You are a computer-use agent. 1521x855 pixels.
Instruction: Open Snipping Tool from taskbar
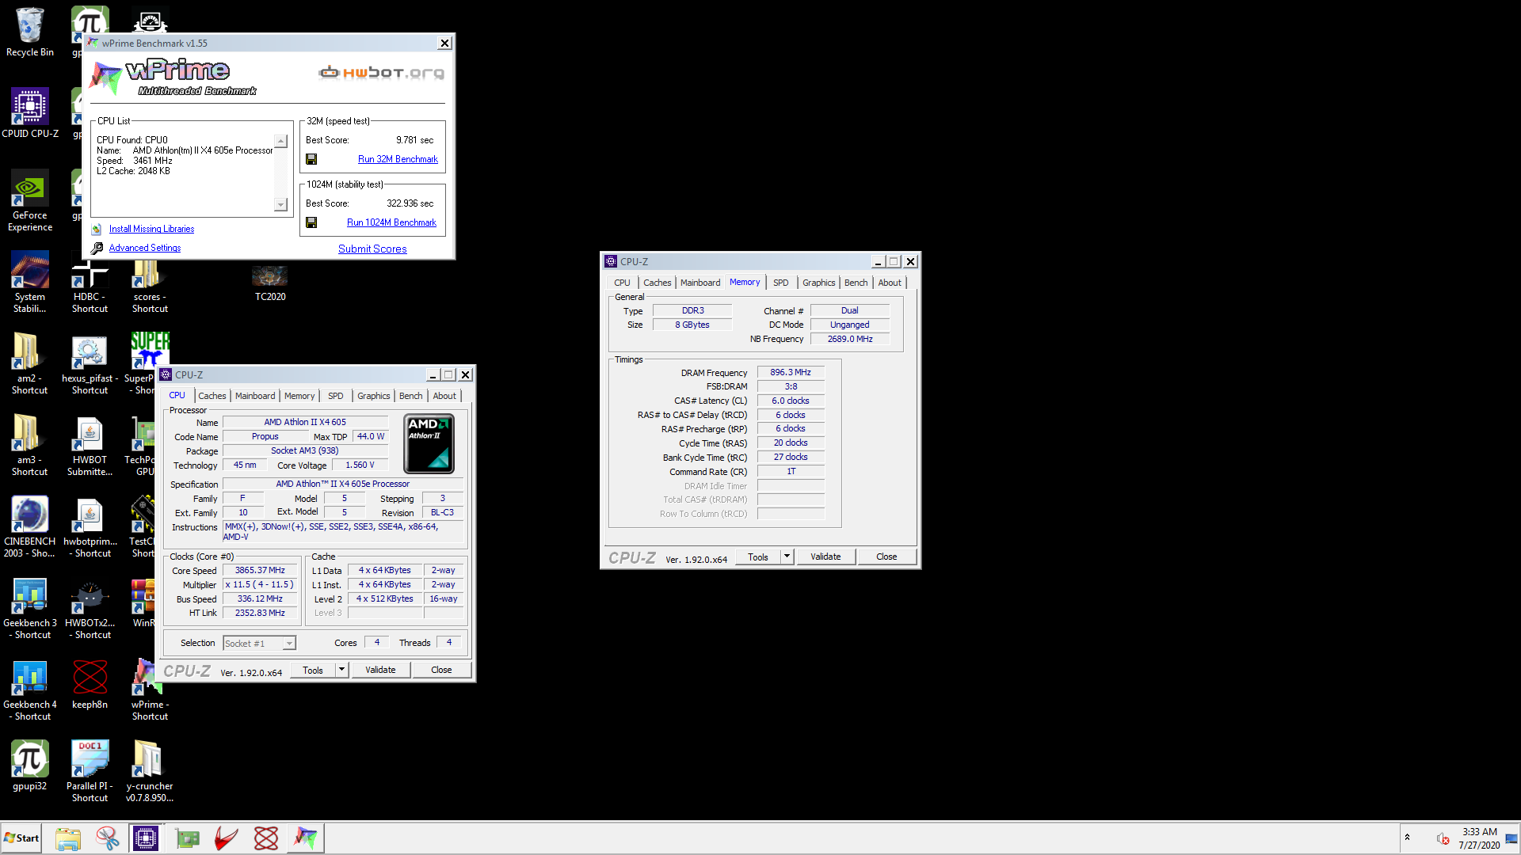pos(108,838)
